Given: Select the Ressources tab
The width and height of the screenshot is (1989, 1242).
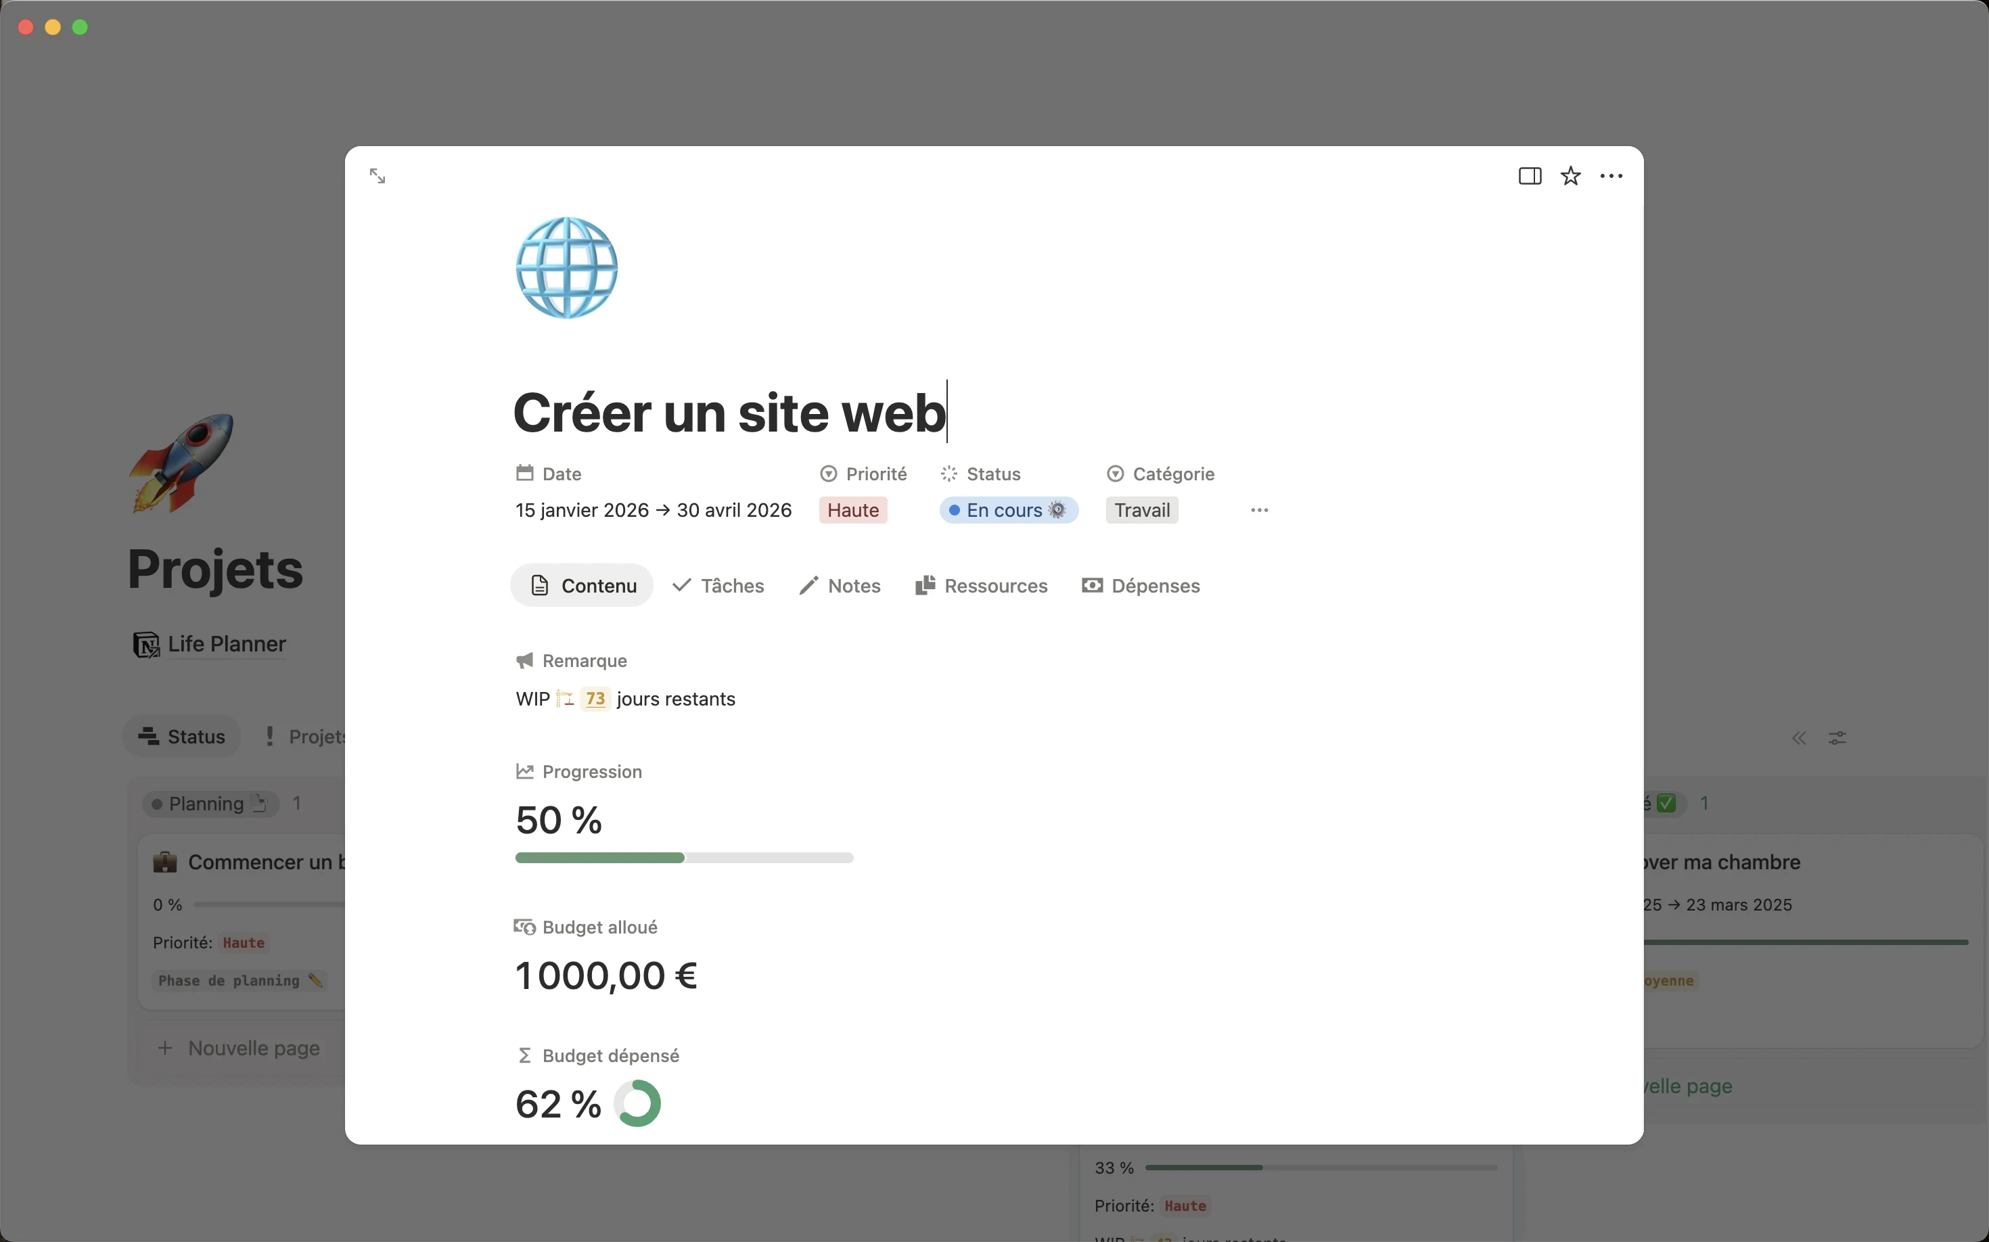Looking at the screenshot, I should coord(981,586).
